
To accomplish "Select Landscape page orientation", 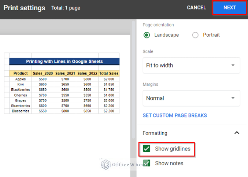I will coord(147,35).
